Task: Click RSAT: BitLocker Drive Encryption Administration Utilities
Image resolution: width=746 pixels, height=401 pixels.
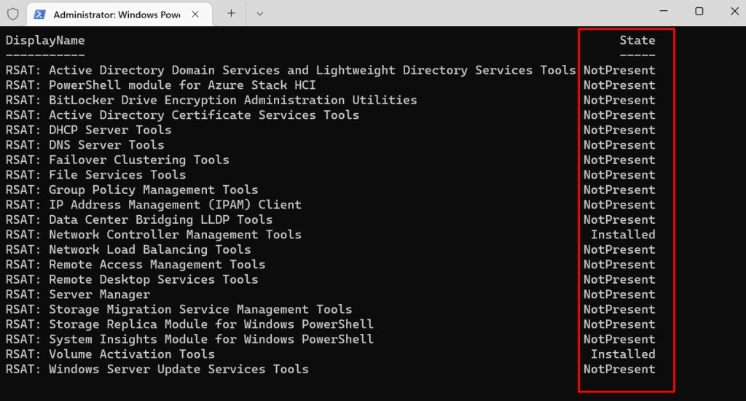Action: 211,100
